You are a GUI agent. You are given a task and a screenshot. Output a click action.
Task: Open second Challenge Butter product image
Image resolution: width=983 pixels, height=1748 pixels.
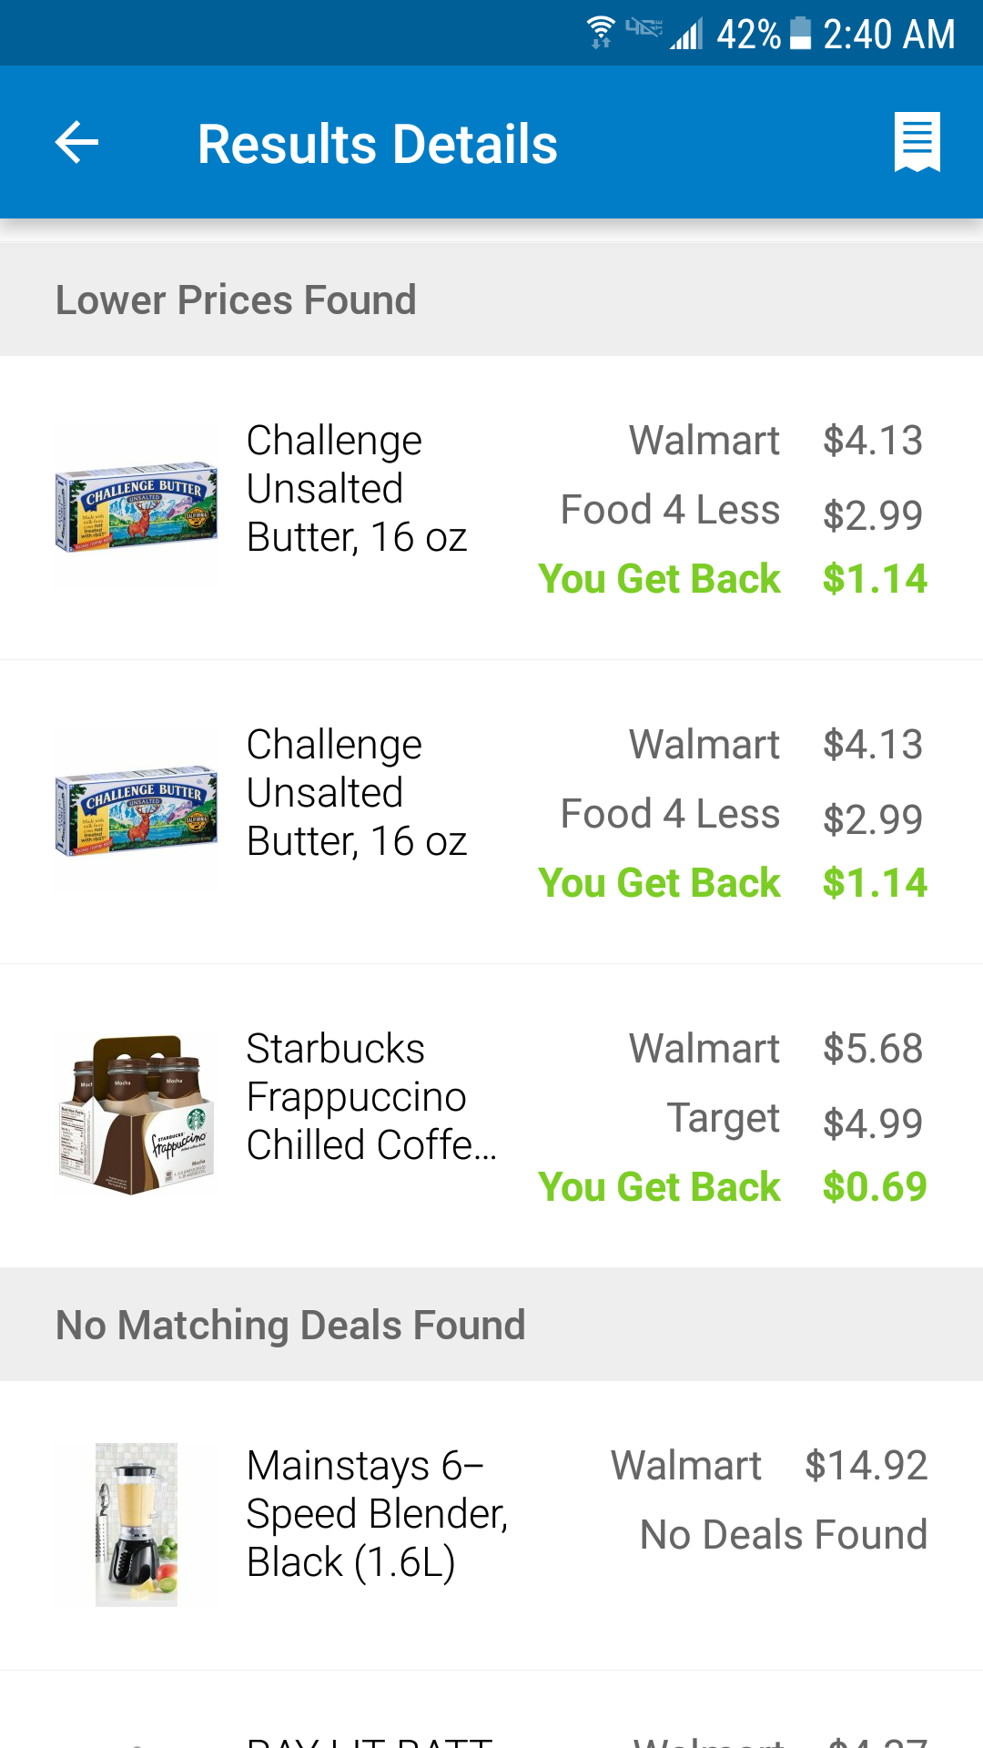(137, 811)
